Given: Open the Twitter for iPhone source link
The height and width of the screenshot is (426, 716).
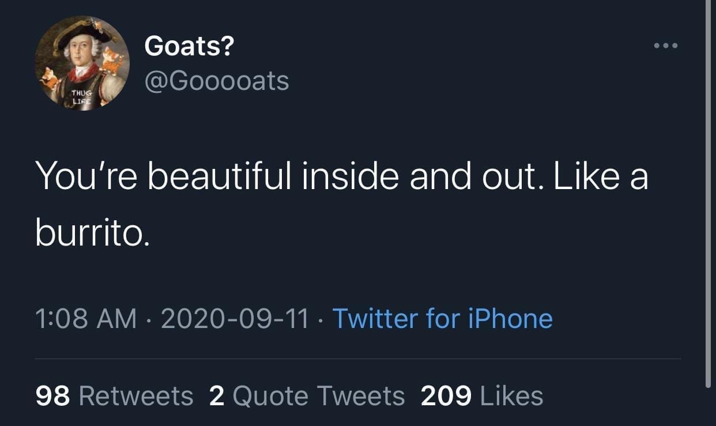Looking at the screenshot, I should tap(442, 318).
